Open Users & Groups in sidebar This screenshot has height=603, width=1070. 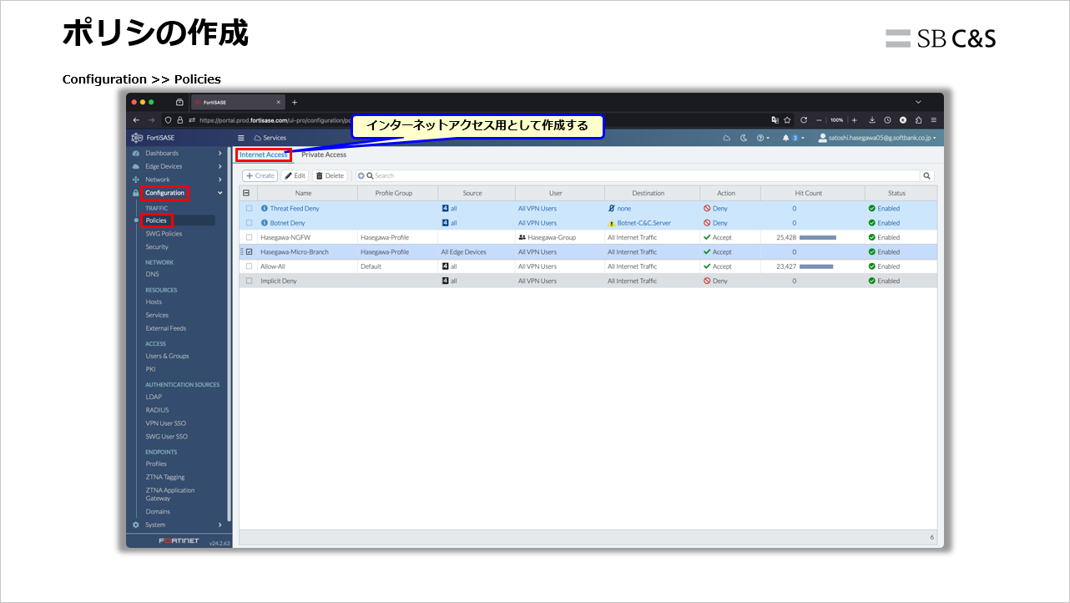[x=167, y=356]
